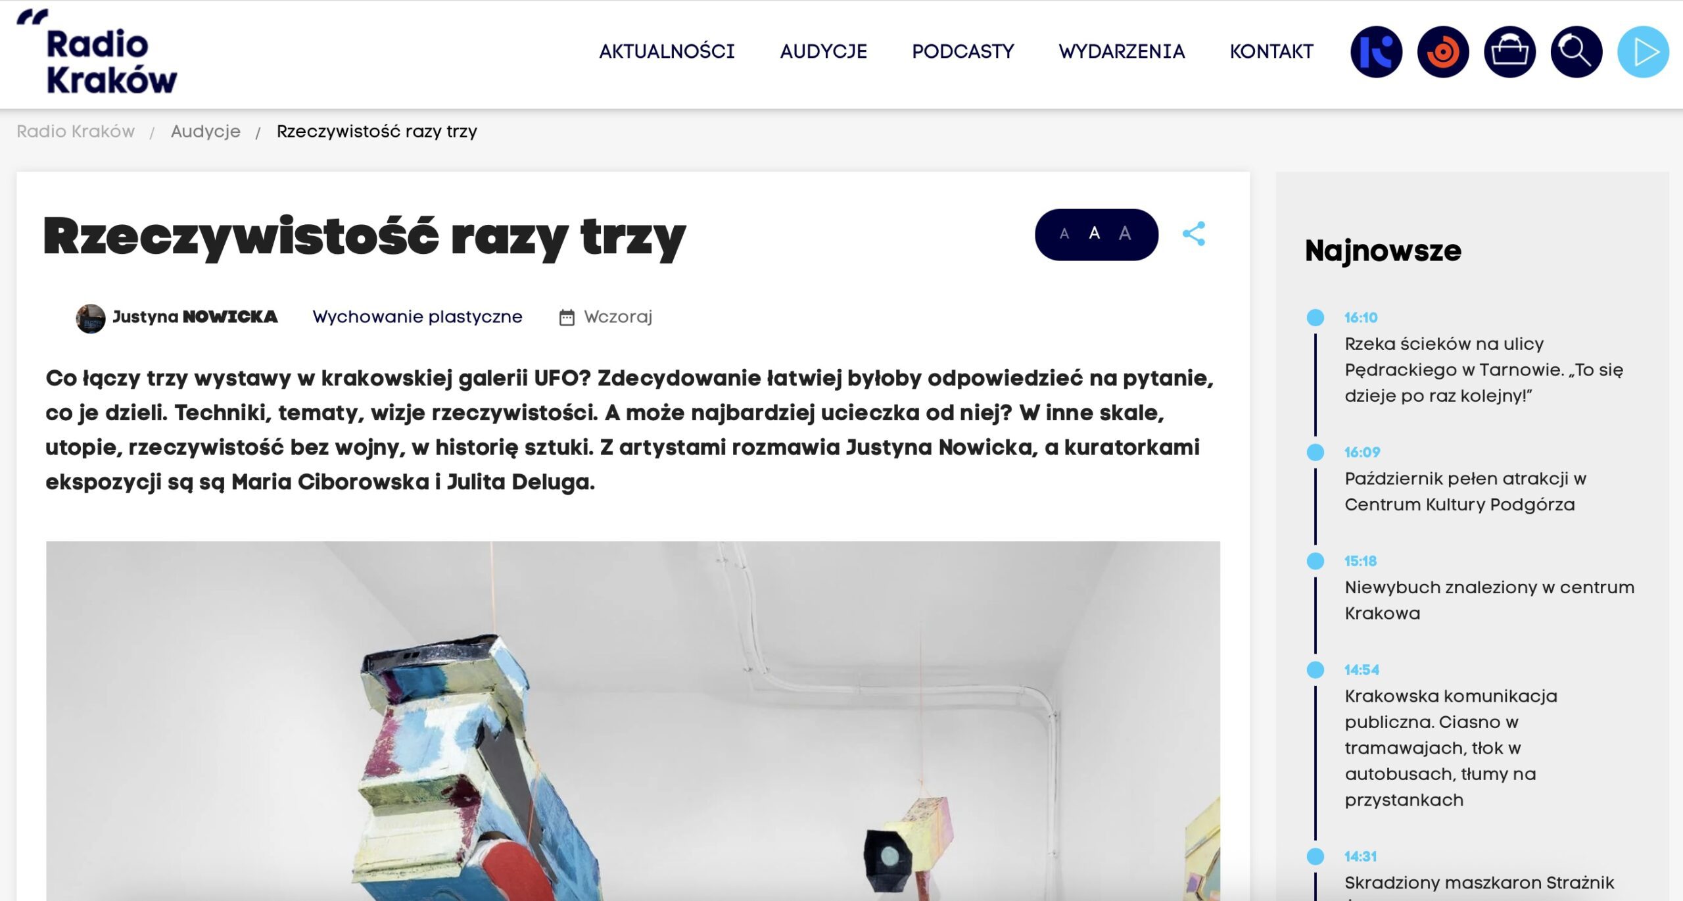
Task: Open the Wydarzenia menu item
Action: [x=1122, y=51]
